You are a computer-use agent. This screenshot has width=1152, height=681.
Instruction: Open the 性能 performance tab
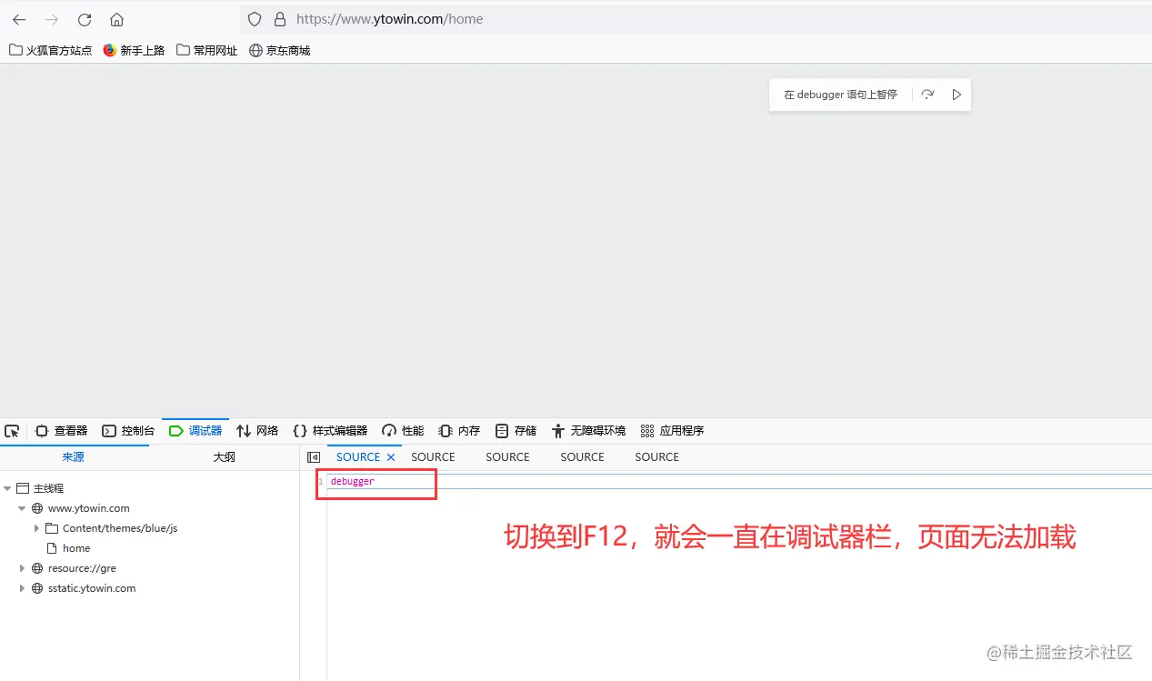[x=403, y=431]
